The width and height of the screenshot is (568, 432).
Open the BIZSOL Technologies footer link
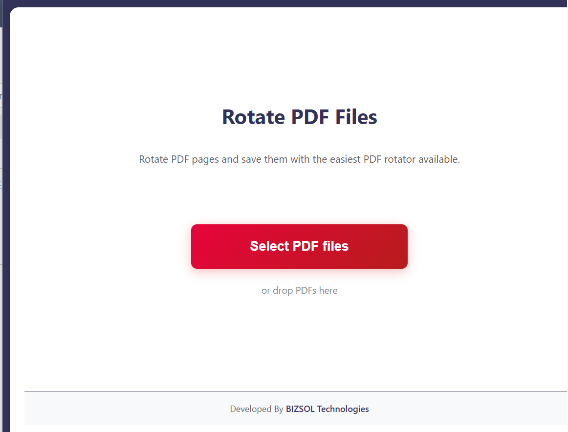[x=327, y=409]
